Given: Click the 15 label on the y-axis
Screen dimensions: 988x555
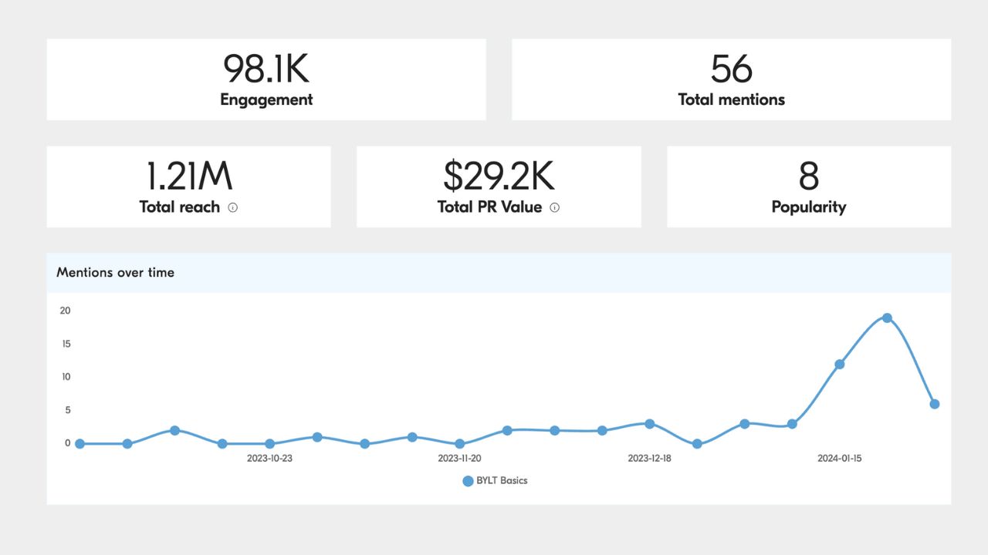Looking at the screenshot, I should (66, 344).
